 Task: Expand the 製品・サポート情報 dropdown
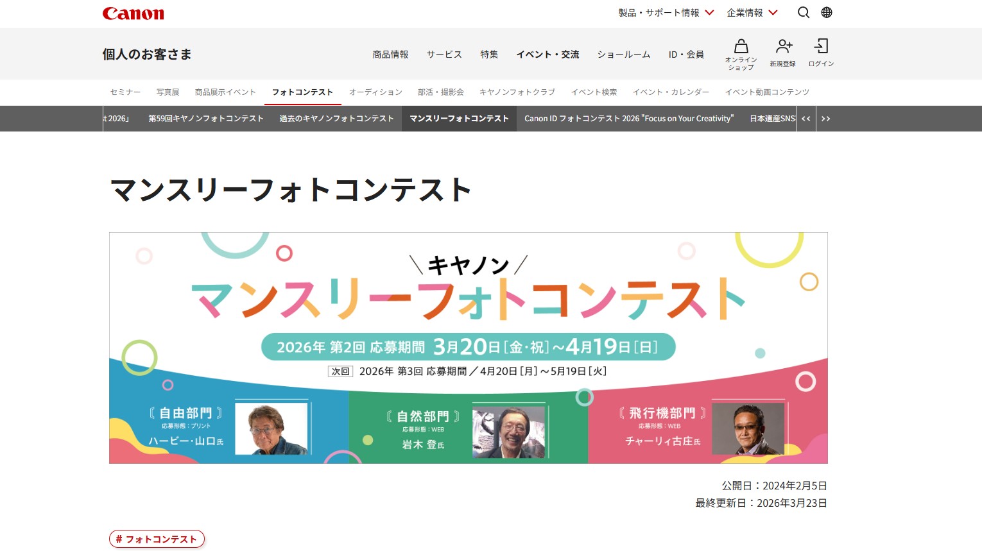pyautogui.click(x=666, y=13)
